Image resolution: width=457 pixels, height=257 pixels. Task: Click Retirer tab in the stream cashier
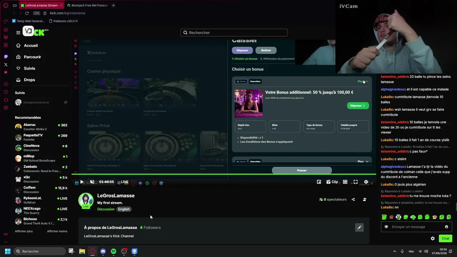266,50
